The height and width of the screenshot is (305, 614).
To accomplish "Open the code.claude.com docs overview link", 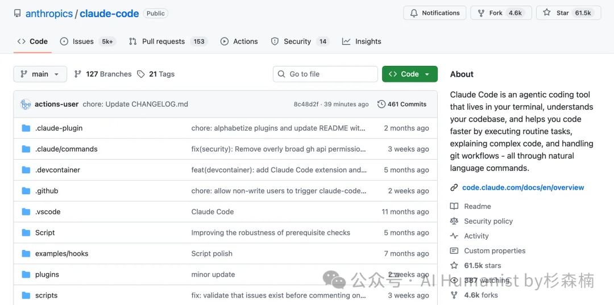I will click(523, 187).
